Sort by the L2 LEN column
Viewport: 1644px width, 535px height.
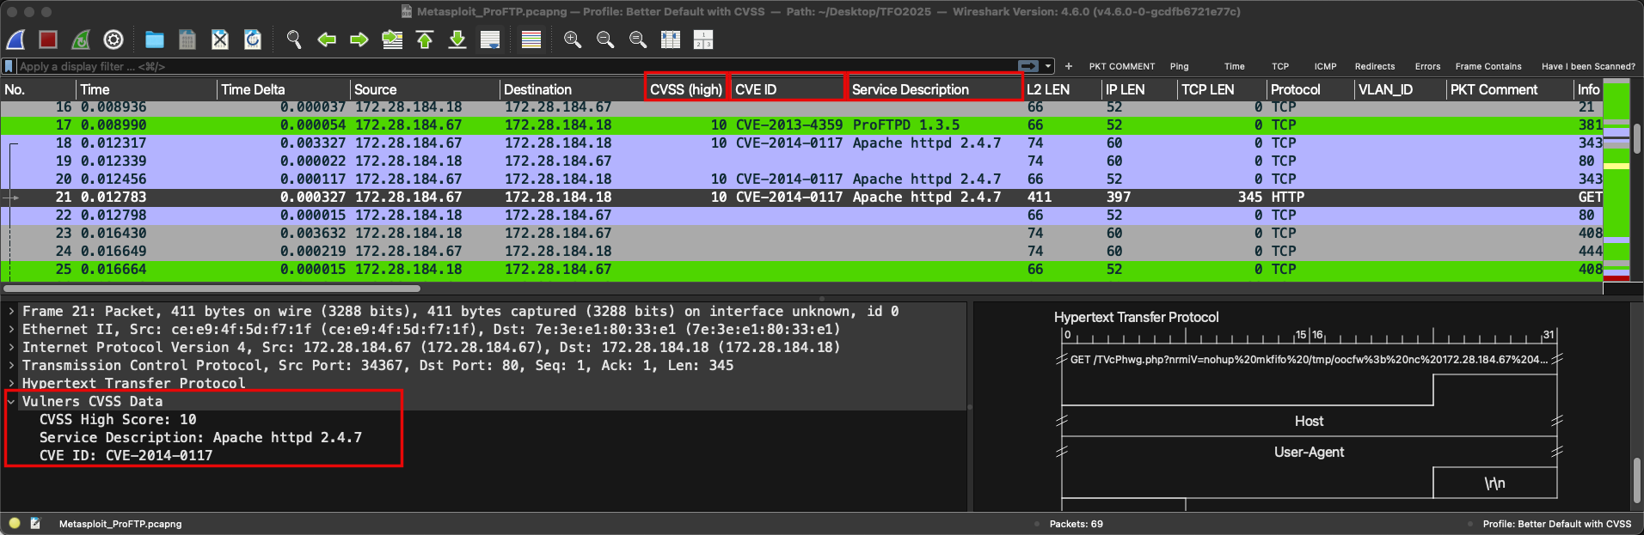pyautogui.click(x=1062, y=89)
